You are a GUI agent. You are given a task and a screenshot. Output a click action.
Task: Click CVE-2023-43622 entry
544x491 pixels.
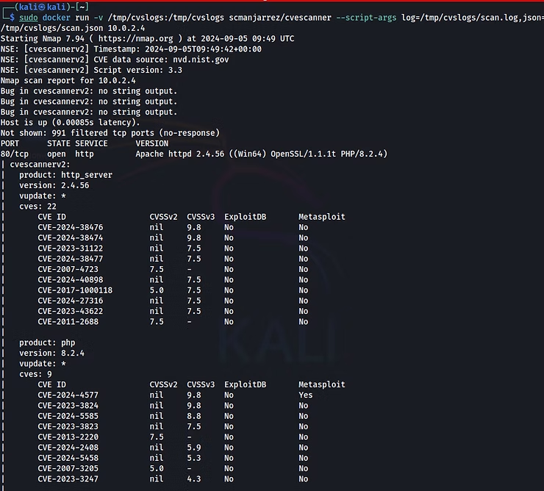coord(71,311)
